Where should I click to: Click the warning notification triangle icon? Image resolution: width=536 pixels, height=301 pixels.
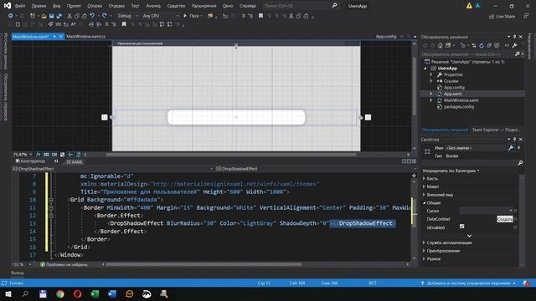coord(469,6)
